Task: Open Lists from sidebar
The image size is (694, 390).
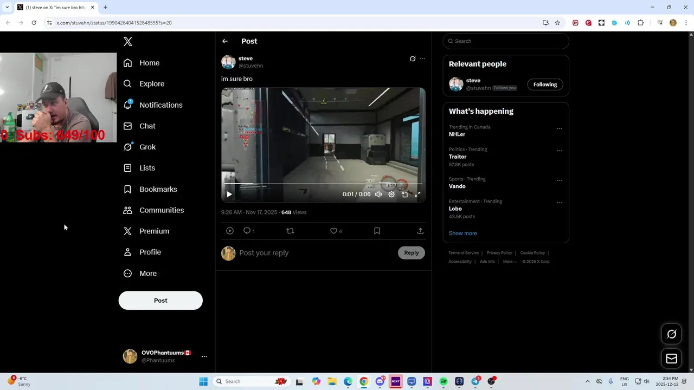Action: (x=139, y=168)
